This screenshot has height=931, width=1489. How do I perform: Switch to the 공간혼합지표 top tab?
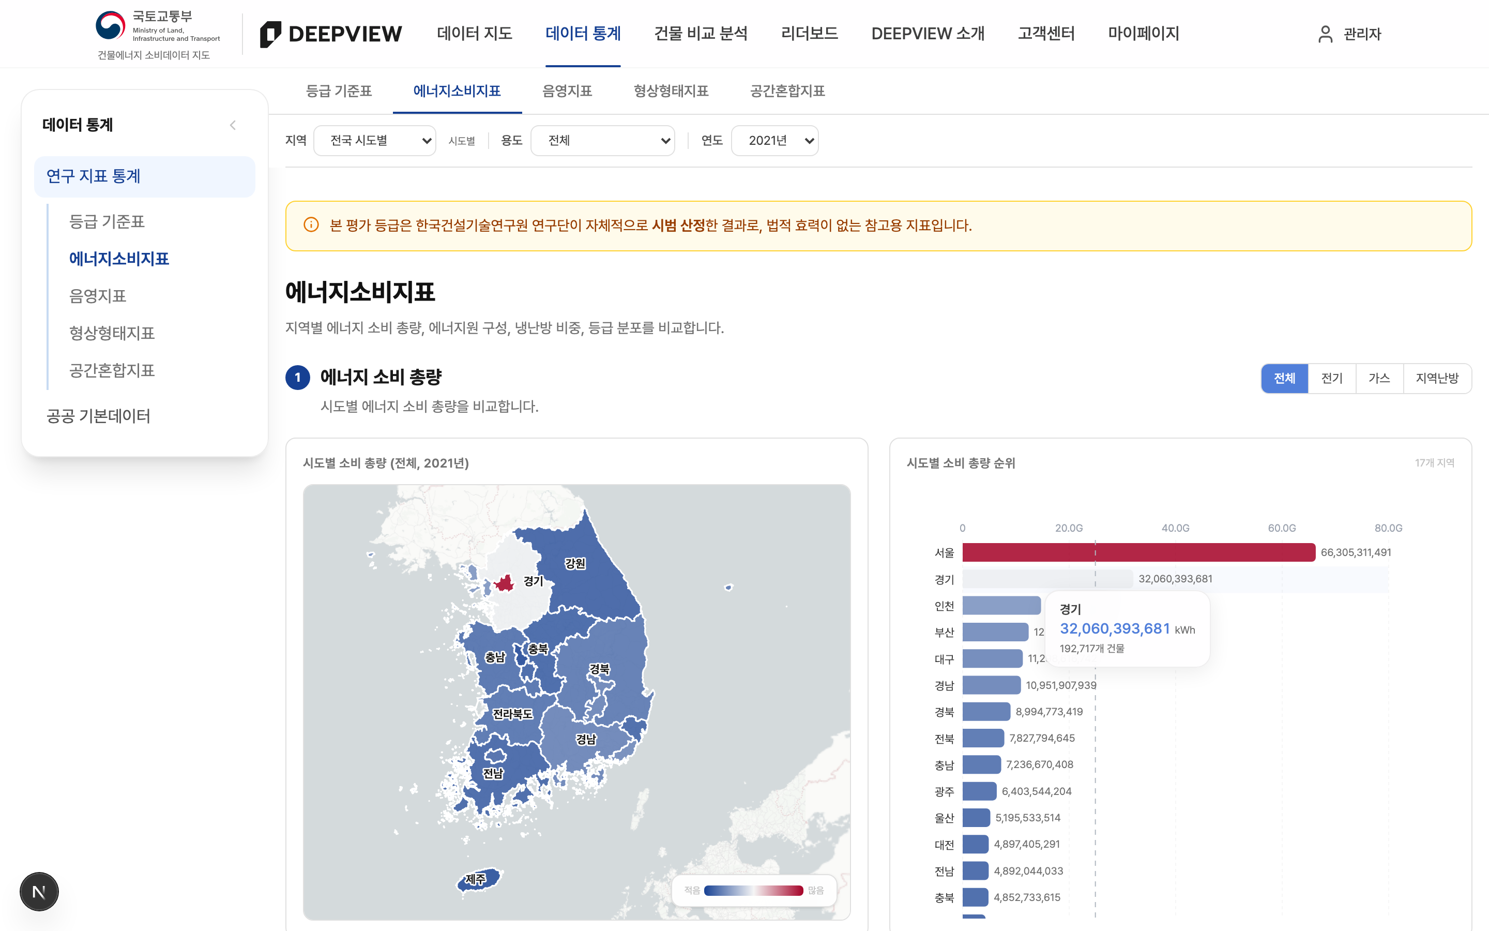pyautogui.click(x=787, y=91)
